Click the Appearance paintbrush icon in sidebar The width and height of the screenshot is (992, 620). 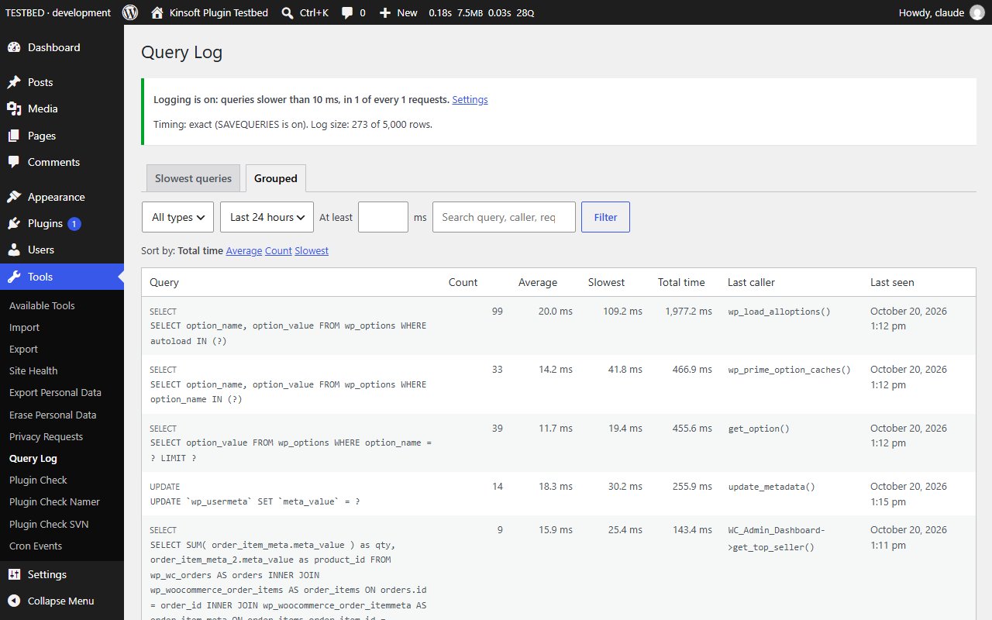[14, 197]
